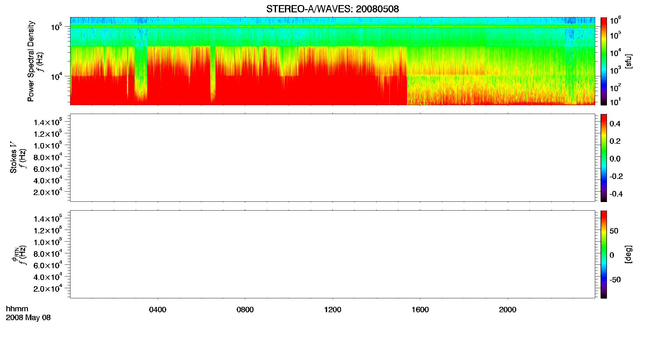Click the Stokes V colorbar
Viewport: 665px width, 342px height.
tap(604, 158)
